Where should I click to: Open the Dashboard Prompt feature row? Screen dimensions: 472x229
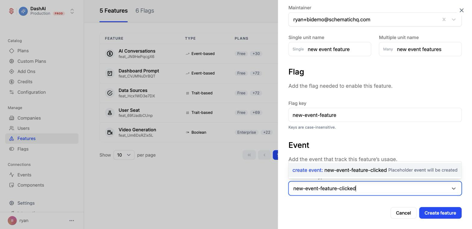(189, 73)
